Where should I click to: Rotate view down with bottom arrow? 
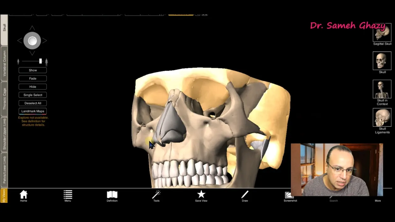(x=32, y=53)
